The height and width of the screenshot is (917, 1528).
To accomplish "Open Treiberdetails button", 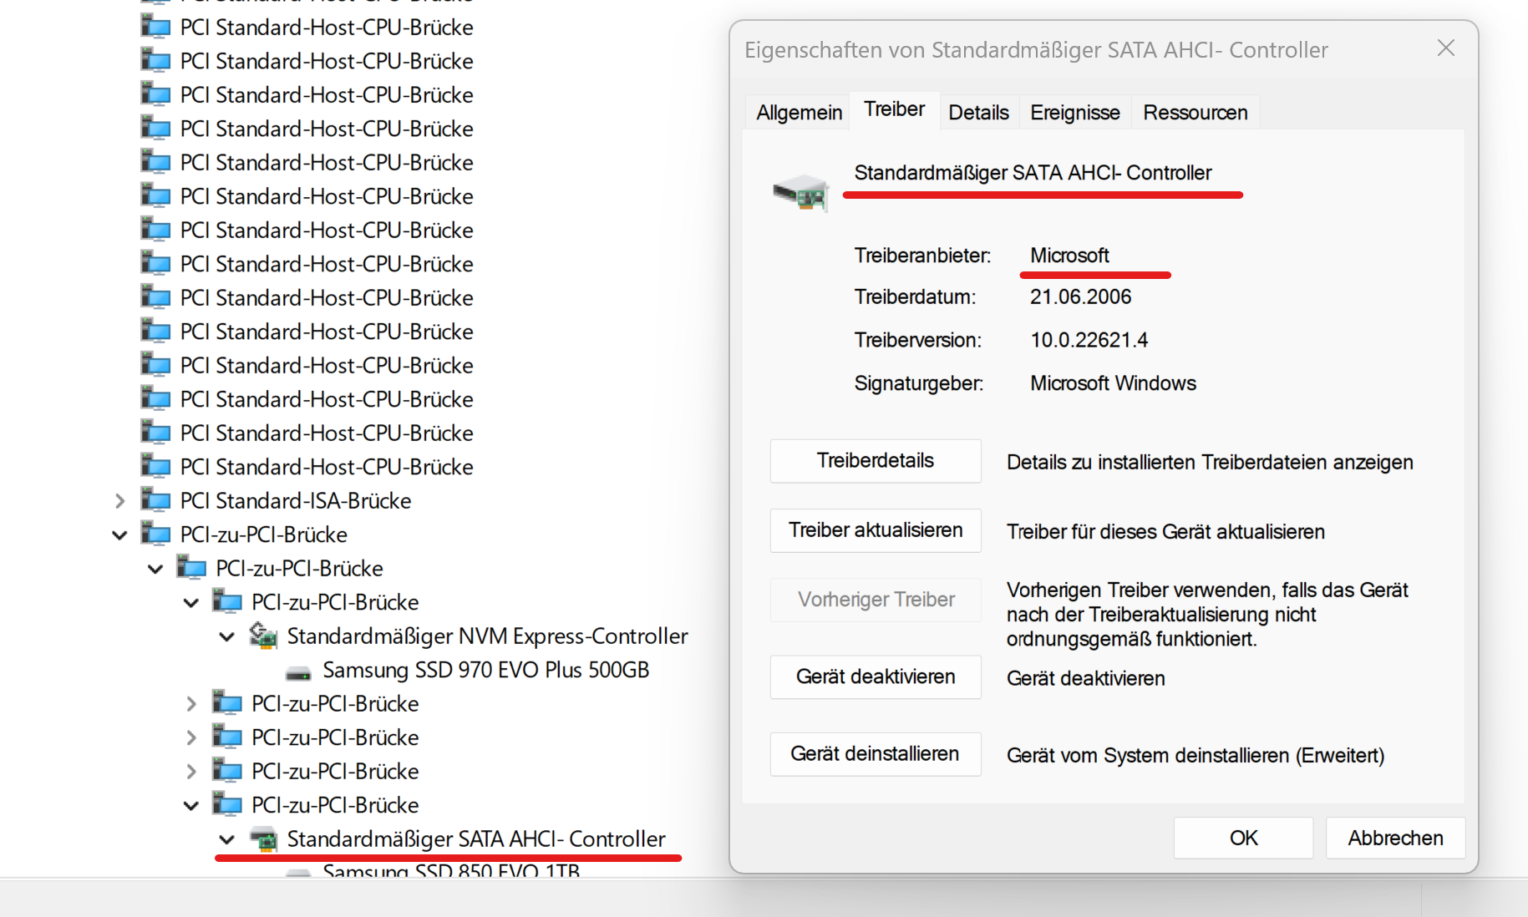I will tap(876, 460).
